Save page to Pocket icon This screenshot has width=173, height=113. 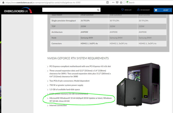tap(117, 2)
